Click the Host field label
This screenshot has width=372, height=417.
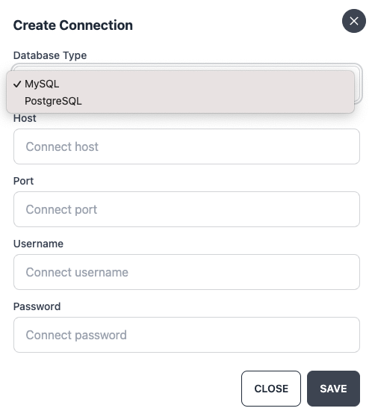point(25,118)
